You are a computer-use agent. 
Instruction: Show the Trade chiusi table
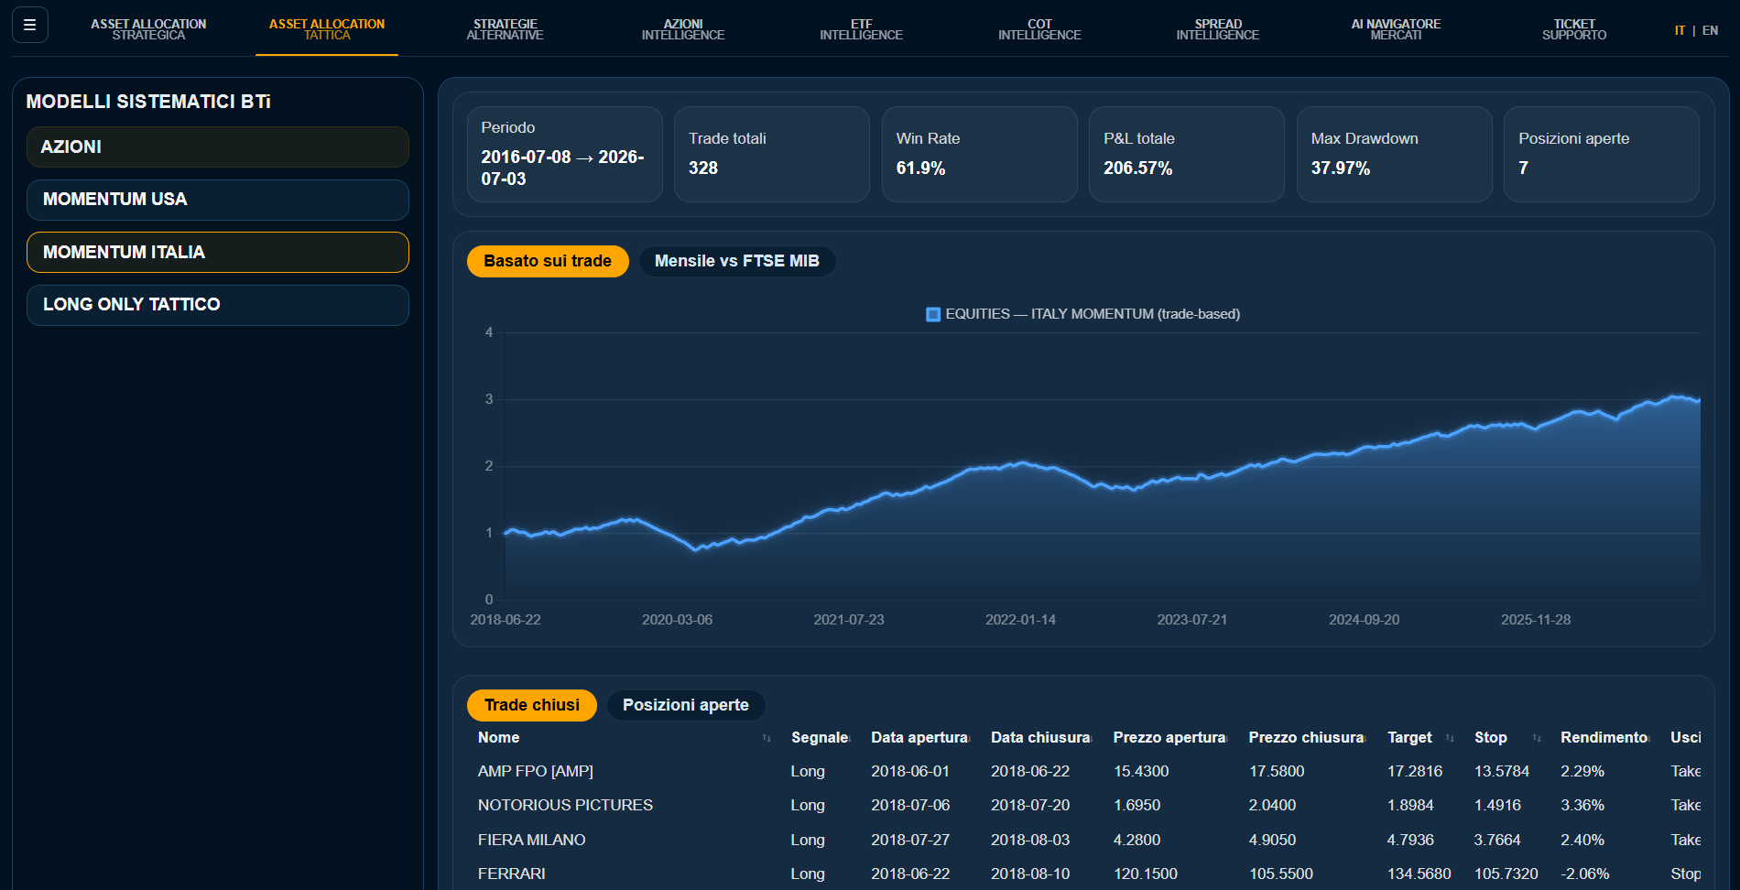pos(532,705)
